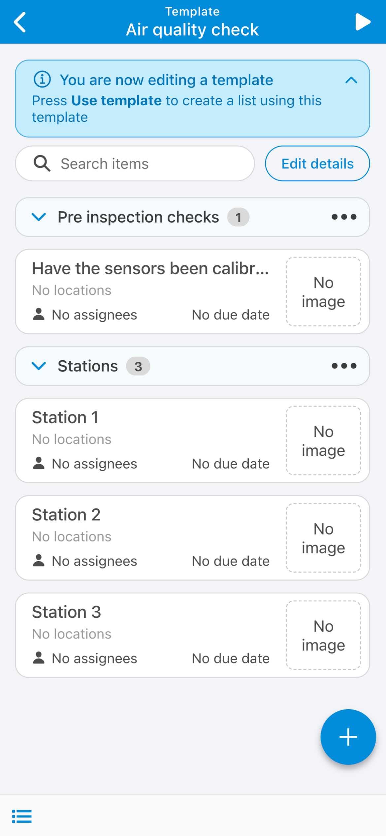Click the magnifier search icon
The image size is (386, 836).
click(x=42, y=164)
